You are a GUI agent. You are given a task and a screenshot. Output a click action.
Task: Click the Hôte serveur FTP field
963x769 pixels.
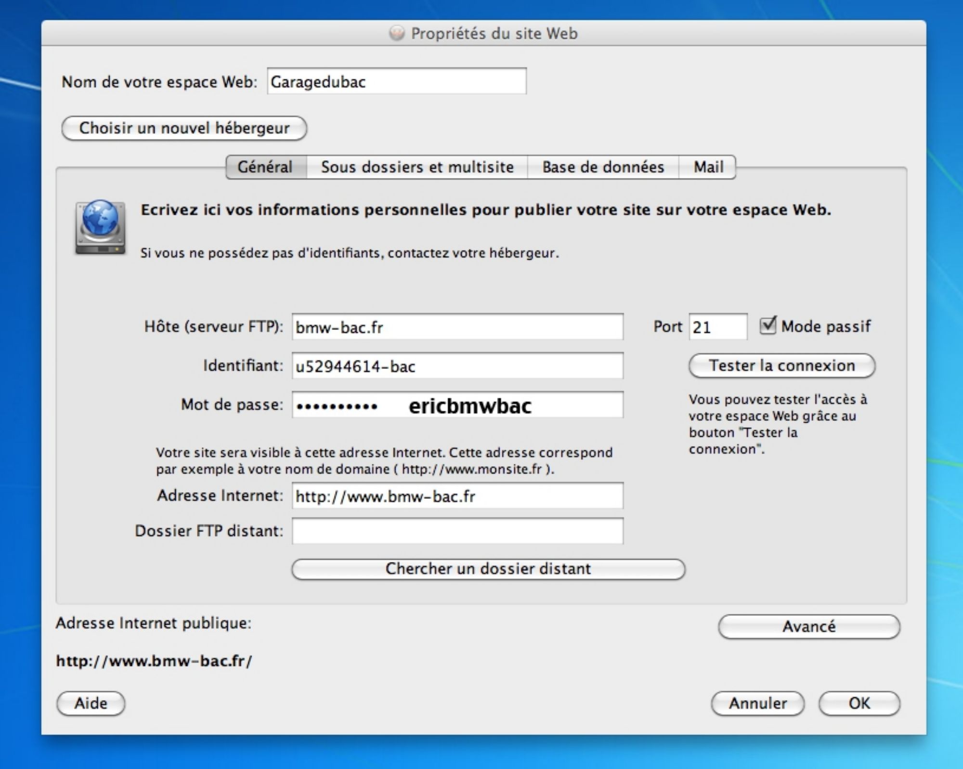[x=457, y=327]
